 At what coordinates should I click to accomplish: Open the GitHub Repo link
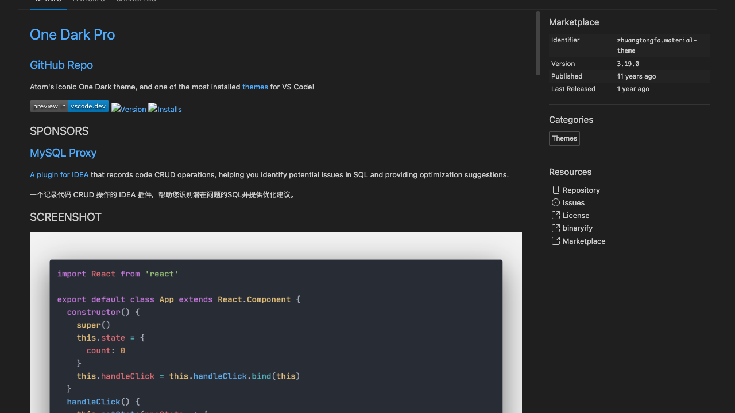coord(61,65)
